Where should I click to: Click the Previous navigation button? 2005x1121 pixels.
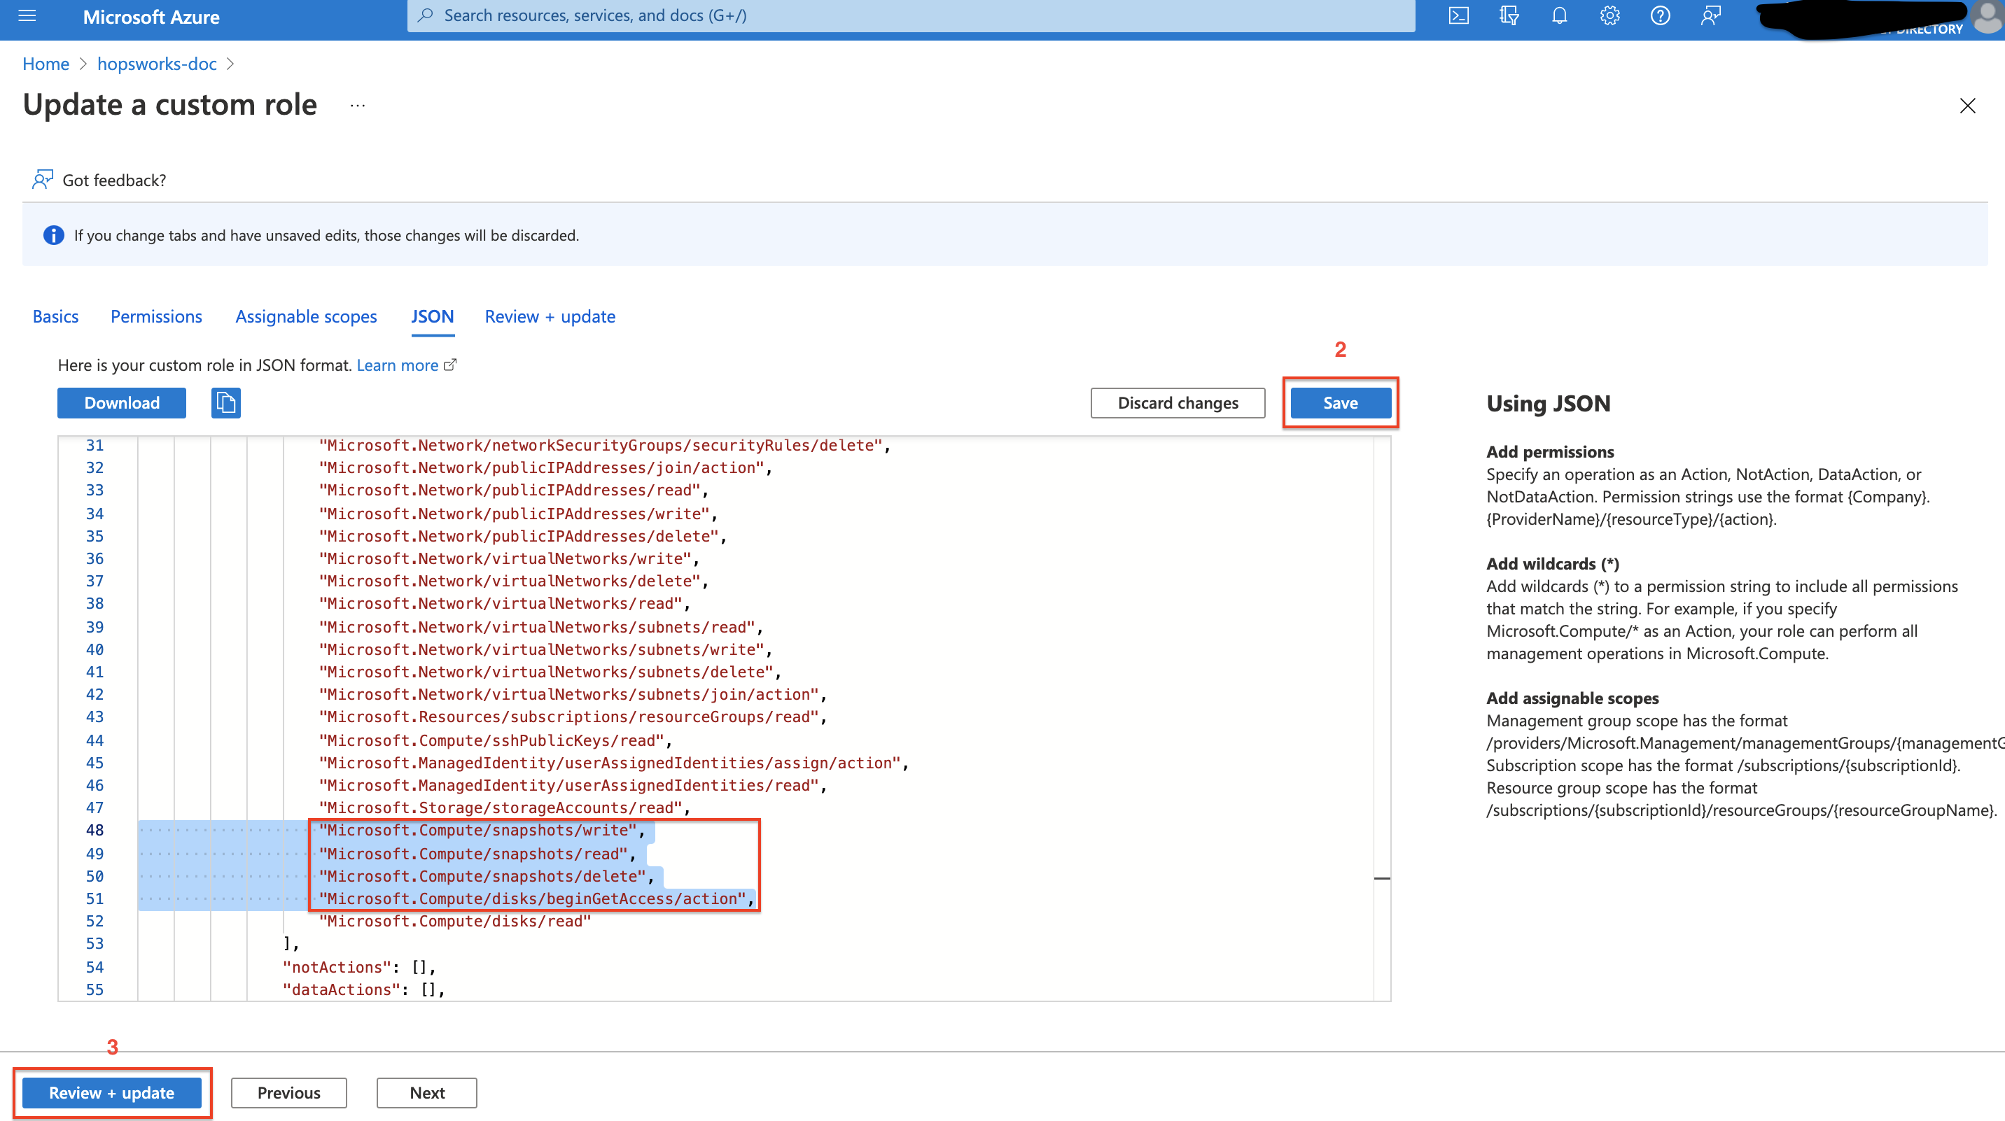(x=289, y=1092)
